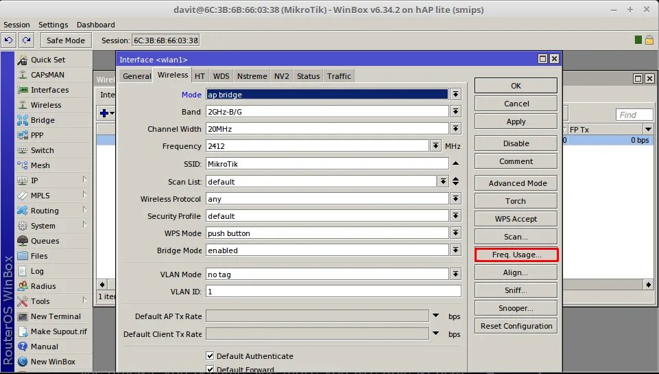Open the MPLS sidebar menu
This screenshot has height=374, width=659.
pos(53,196)
